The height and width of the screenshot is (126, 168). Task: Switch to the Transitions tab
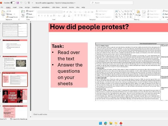[36, 7]
